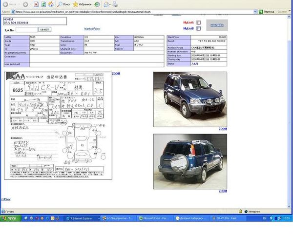
Task: Click the Mail envelope toolbar icon
Action: coord(106,4)
